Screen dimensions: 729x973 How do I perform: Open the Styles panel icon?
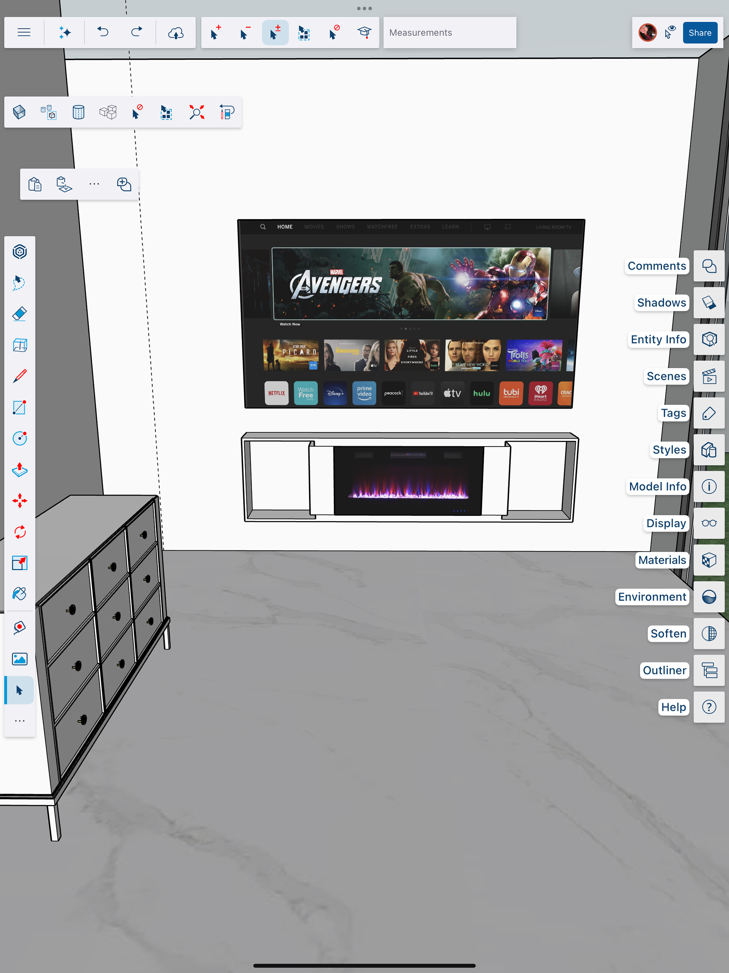708,450
